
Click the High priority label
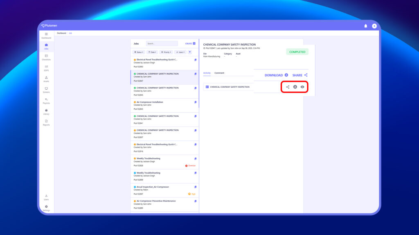[x=192, y=194]
